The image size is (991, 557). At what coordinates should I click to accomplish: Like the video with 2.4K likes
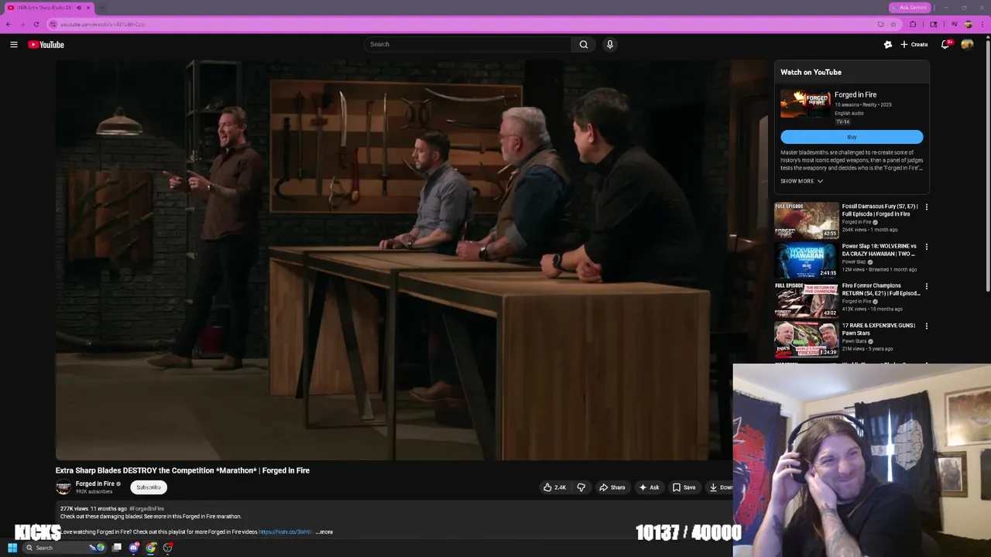554,487
